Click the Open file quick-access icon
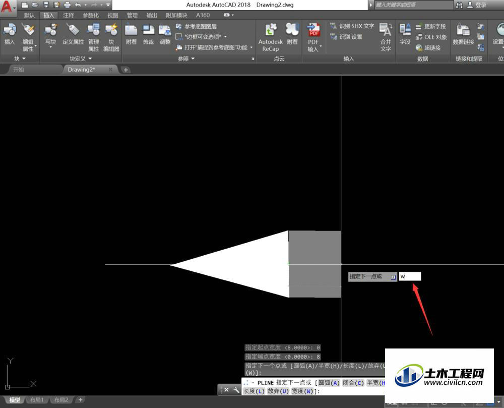504x408 pixels. click(35, 5)
